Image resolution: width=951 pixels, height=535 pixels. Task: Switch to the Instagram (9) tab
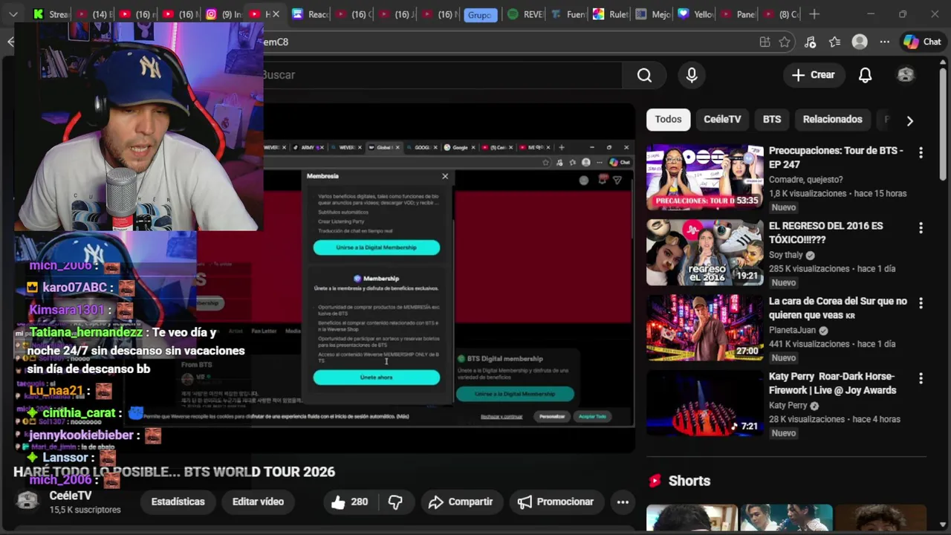pyautogui.click(x=223, y=14)
